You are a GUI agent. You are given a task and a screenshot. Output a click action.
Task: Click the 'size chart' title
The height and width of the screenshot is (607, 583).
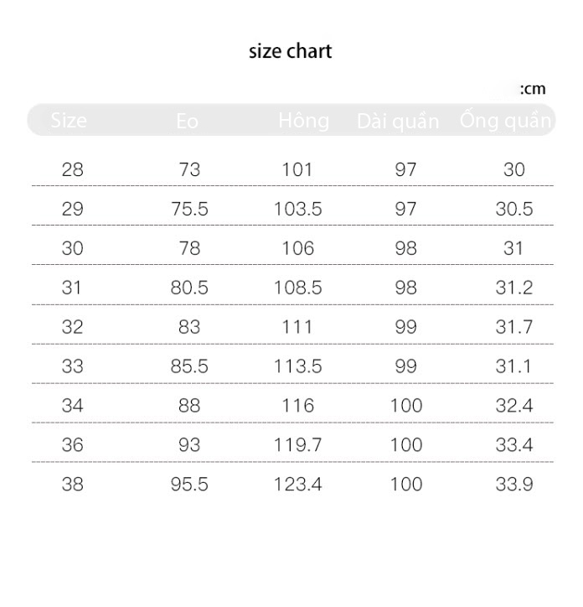[x=290, y=51]
